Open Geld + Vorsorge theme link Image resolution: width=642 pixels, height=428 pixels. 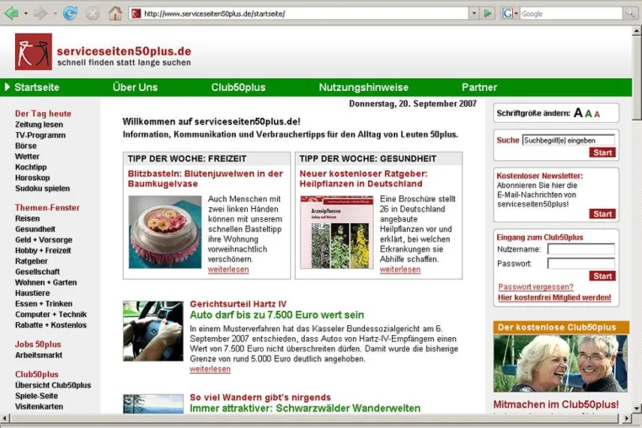click(x=44, y=240)
